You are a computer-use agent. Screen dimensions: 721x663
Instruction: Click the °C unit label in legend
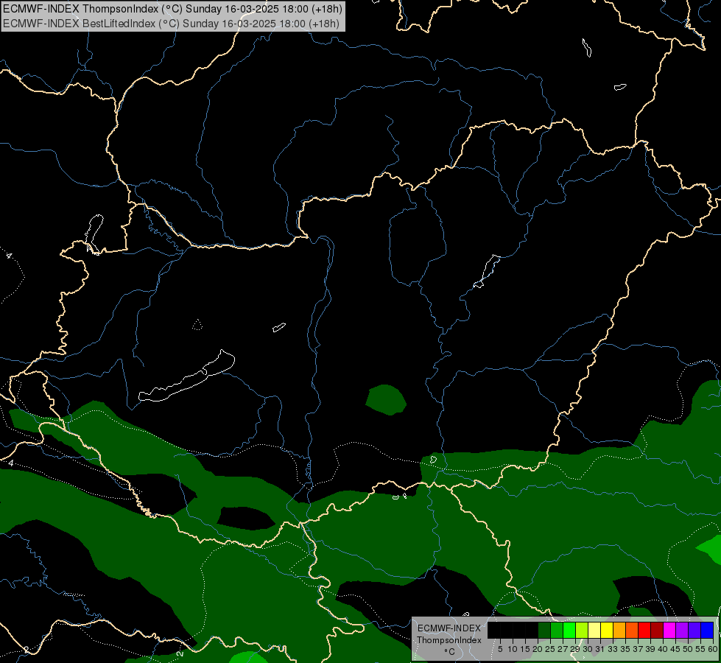450,651
